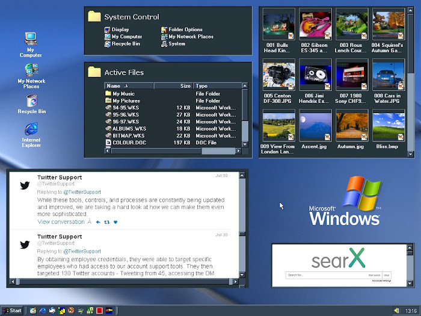The image size is (421, 316).
Task: Click first tweet's Twitter bird avatar
Action: [25, 185]
